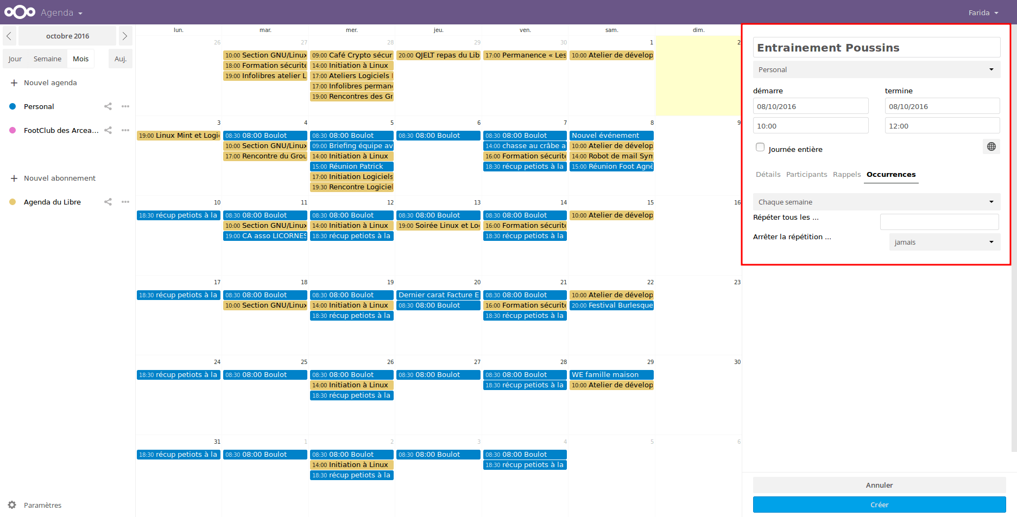Go to previous month arrow
This screenshot has width=1017, height=517.
click(x=9, y=36)
